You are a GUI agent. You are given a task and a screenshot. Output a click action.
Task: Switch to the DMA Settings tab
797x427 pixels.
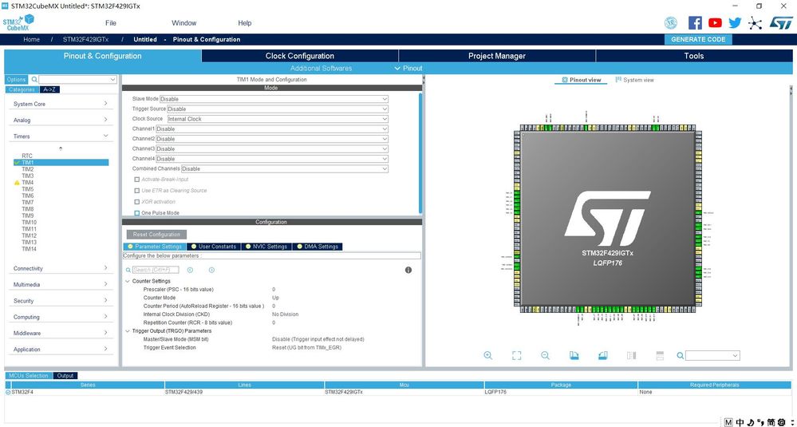pyautogui.click(x=317, y=247)
